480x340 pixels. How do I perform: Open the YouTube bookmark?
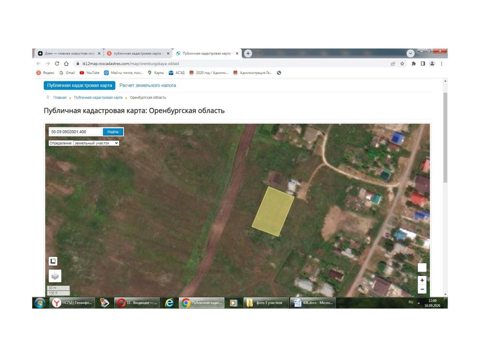(x=90, y=73)
